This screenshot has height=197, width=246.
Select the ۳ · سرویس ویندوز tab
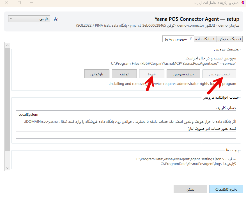178,39
